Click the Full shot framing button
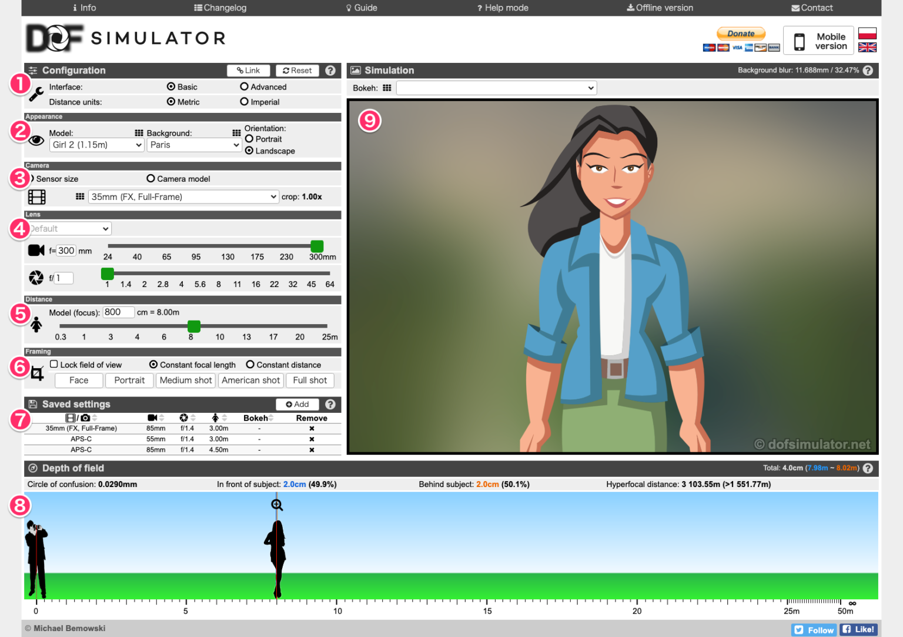 click(x=310, y=380)
